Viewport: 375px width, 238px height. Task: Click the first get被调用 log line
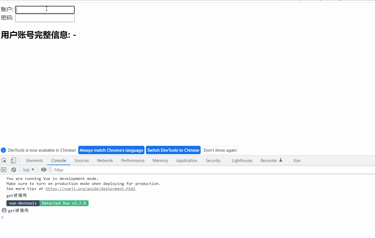click(16, 196)
